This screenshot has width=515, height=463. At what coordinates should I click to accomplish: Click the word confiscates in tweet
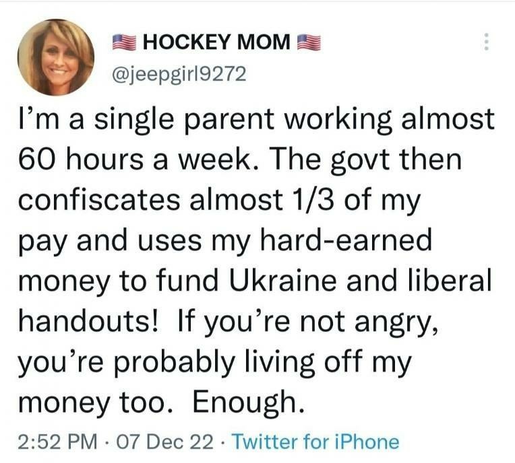[98, 200]
